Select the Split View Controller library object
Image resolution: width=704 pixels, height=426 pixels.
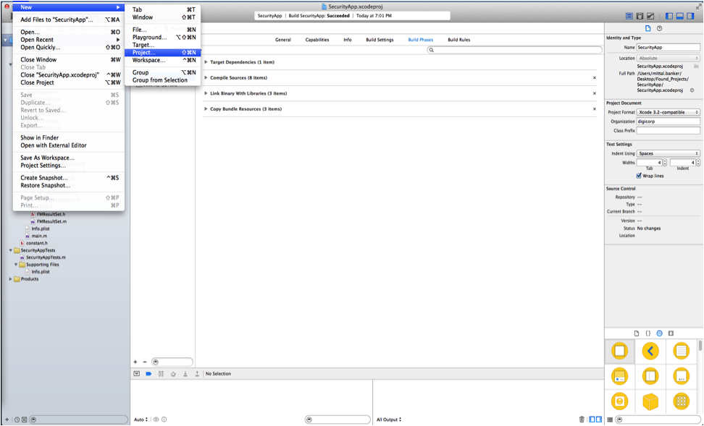pyautogui.click(x=650, y=376)
